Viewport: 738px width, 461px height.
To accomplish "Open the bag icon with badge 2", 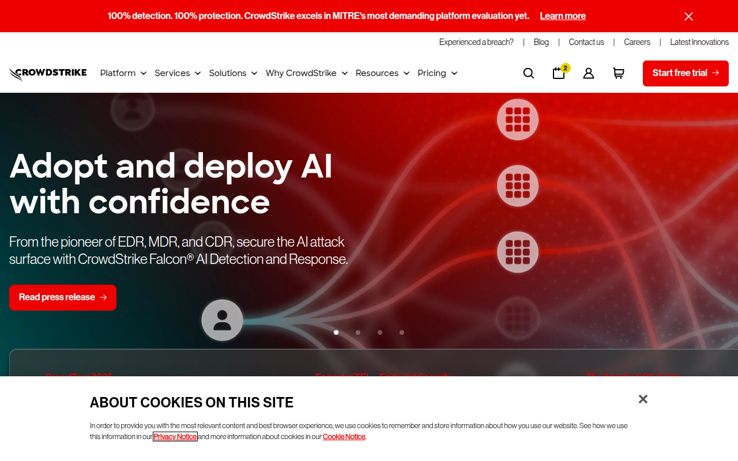I will (559, 73).
